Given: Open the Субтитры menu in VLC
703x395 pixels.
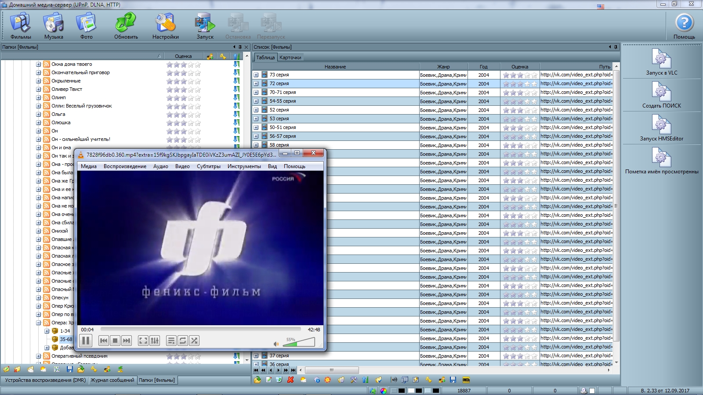Looking at the screenshot, I should (x=208, y=166).
